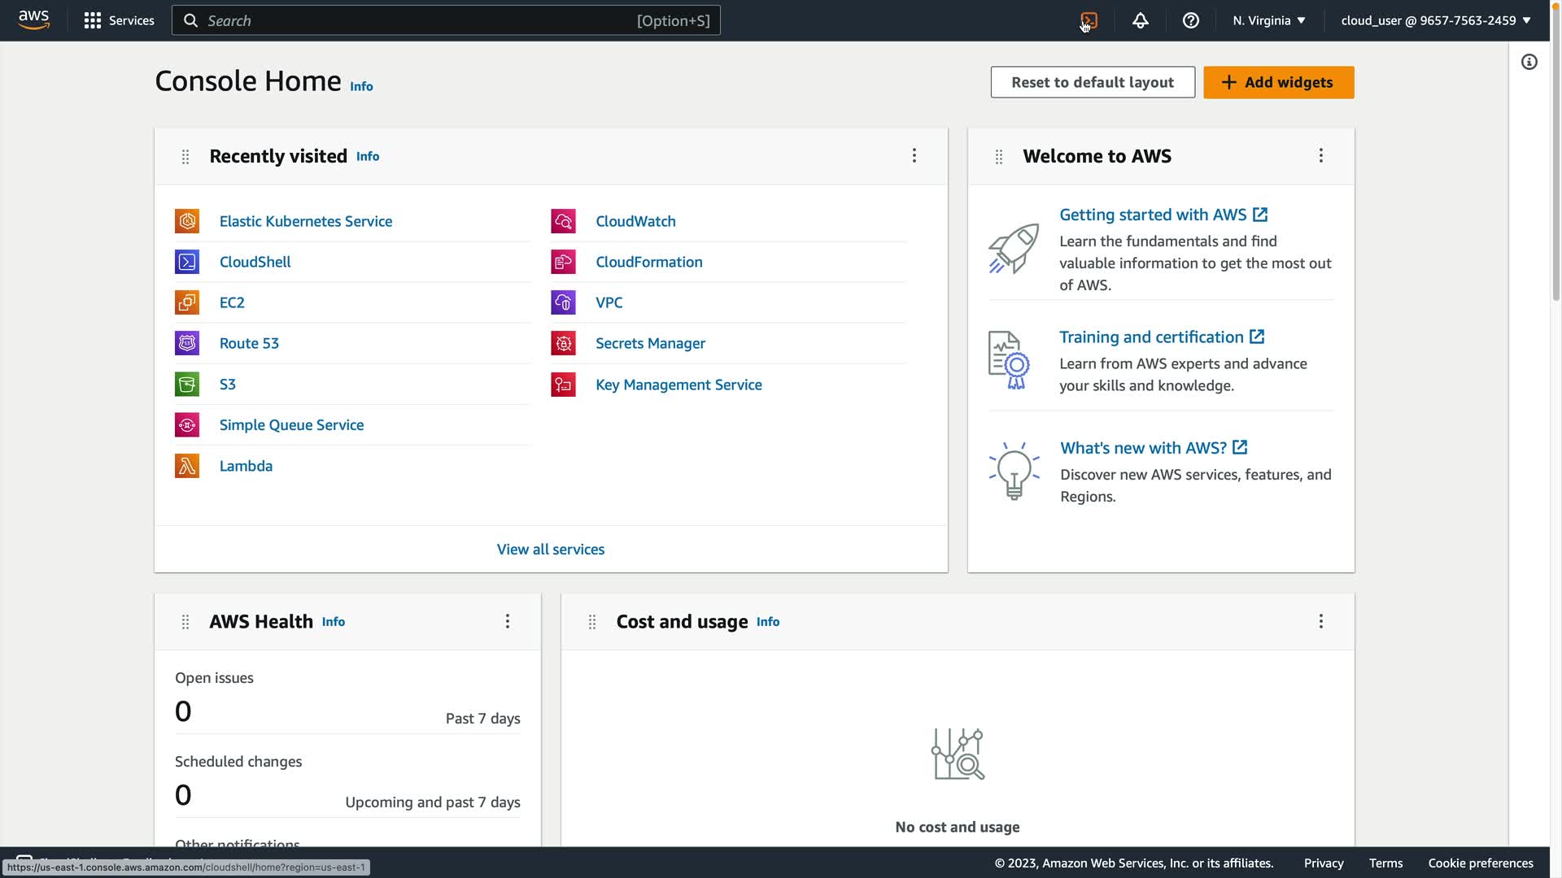Open the View all services link
Screen dimensions: 1562x878
(550, 549)
